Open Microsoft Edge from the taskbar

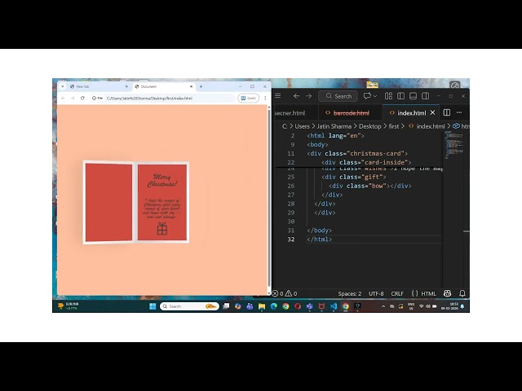pyautogui.click(x=274, y=306)
